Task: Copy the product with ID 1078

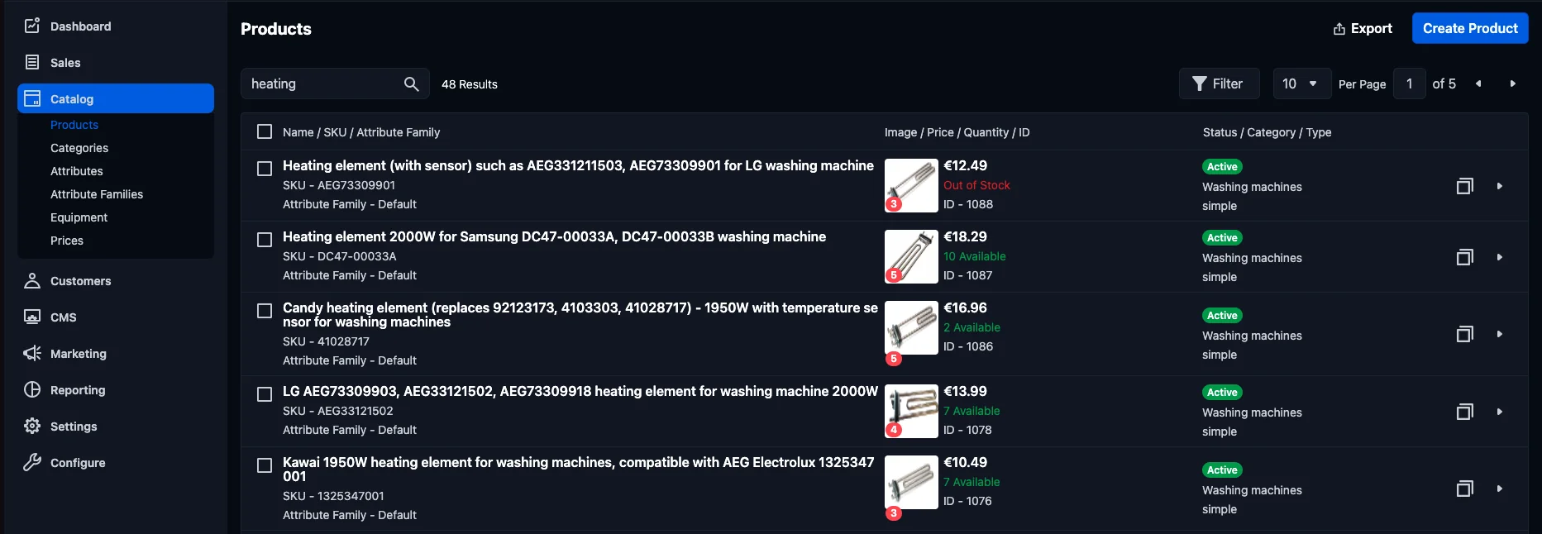Action: (x=1464, y=412)
